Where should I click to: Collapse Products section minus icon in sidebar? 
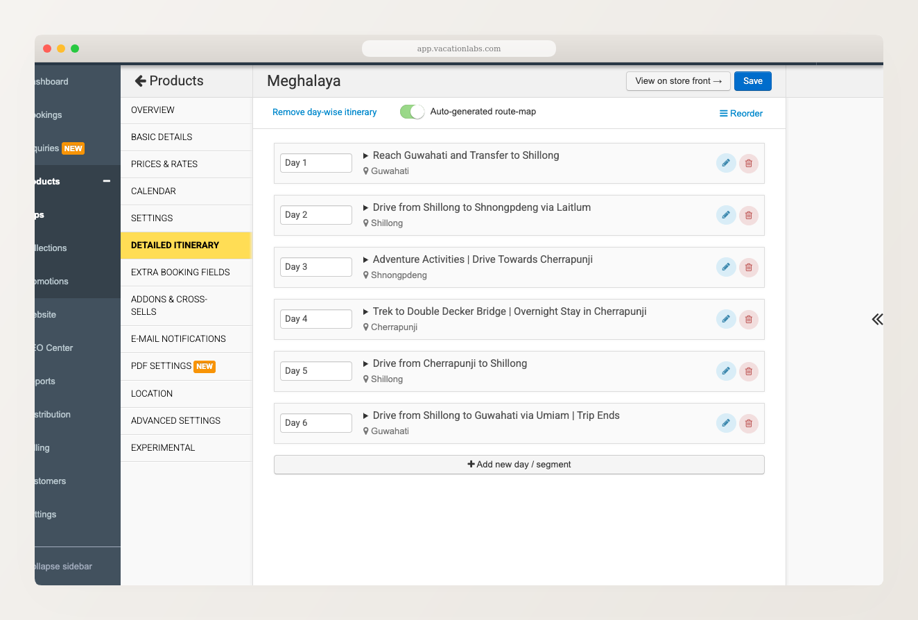point(107,181)
